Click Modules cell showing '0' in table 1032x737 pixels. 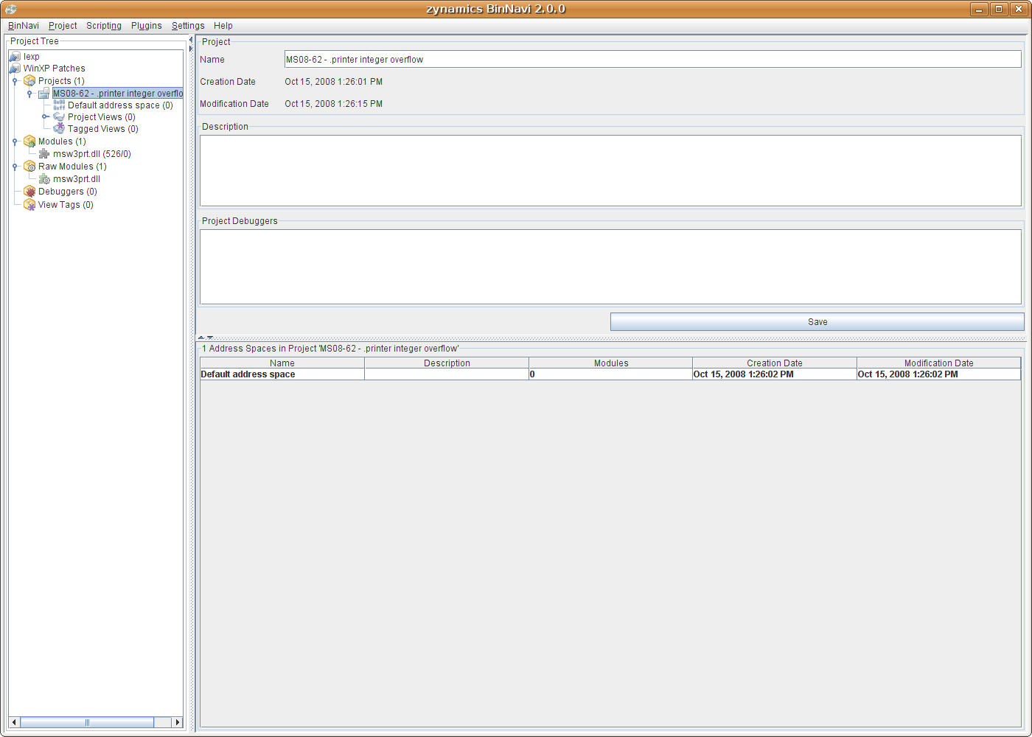[x=611, y=374]
